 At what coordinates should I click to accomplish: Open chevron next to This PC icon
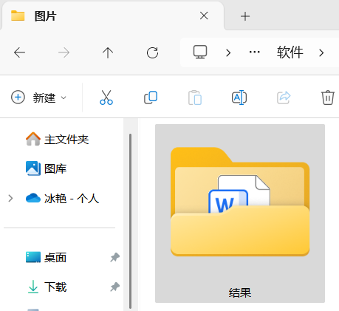228,52
